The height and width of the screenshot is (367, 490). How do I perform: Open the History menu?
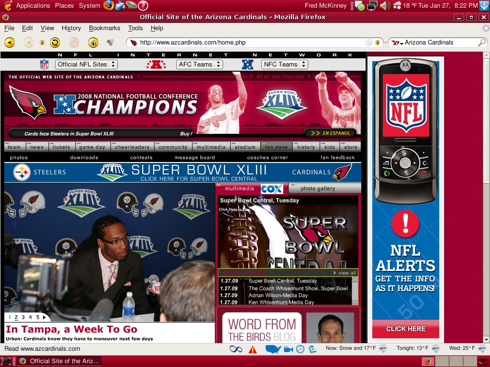click(71, 28)
